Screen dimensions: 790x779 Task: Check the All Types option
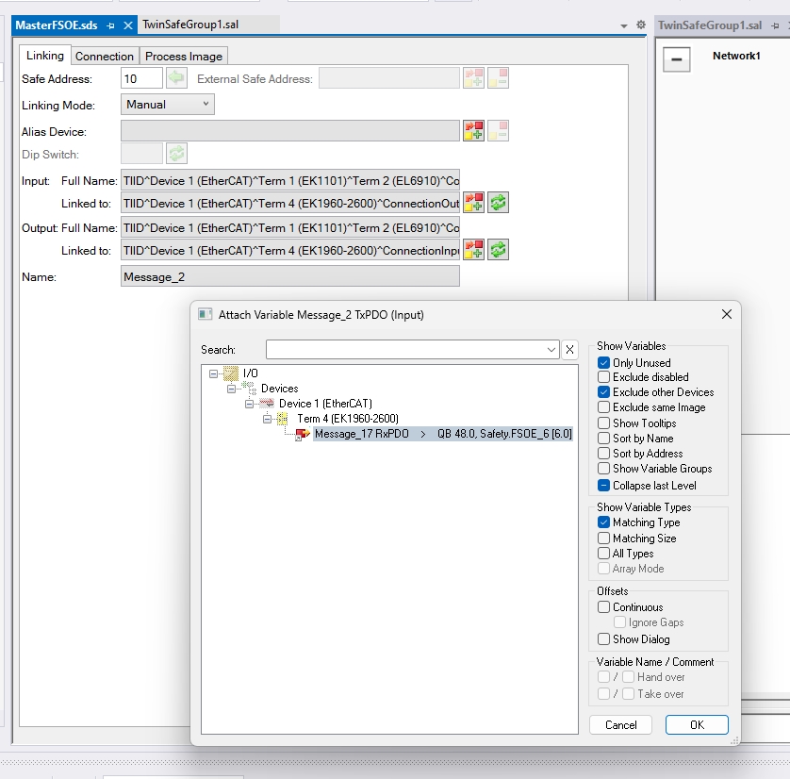pyautogui.click(x=604, y=554)
